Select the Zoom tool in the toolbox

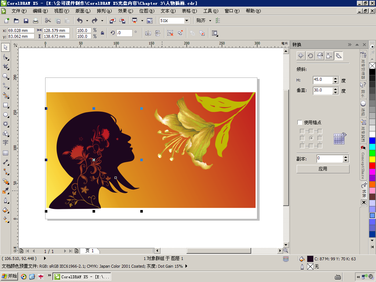pyautogui.click(x=6, y=76)
